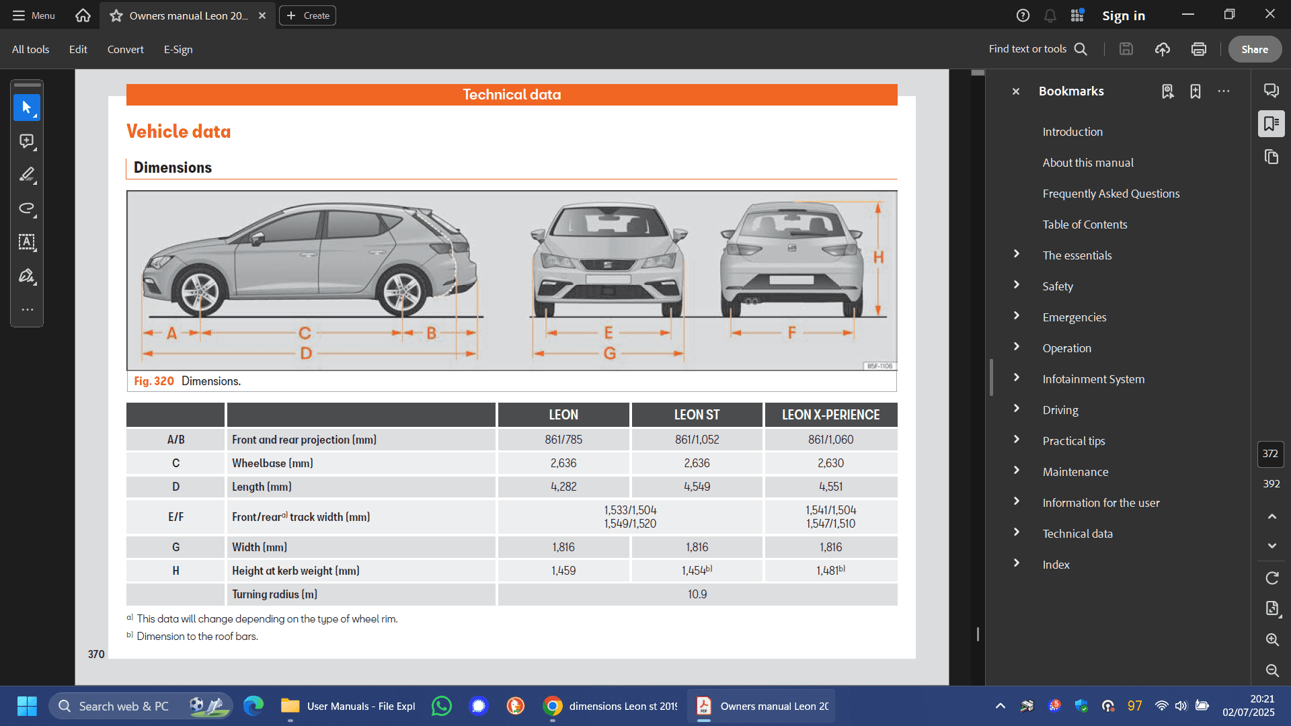Click the search magnifier icon
Image resolution: width=1291 pixels, height=726 pixels.
(1081, 49)
